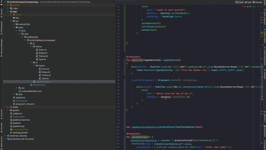Open the Pull Requests tool window
This screenshot has height=150, width=266.
(1, 27)
